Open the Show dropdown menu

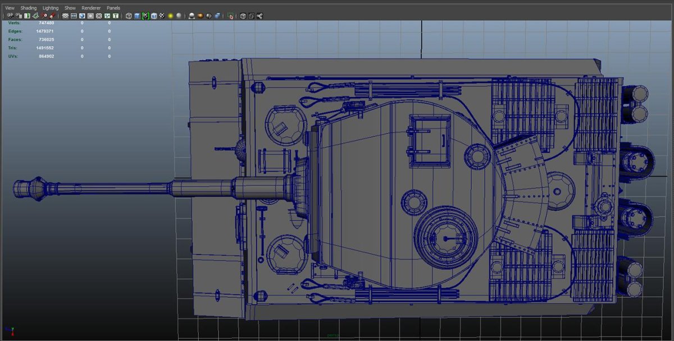tap(70, 8)
